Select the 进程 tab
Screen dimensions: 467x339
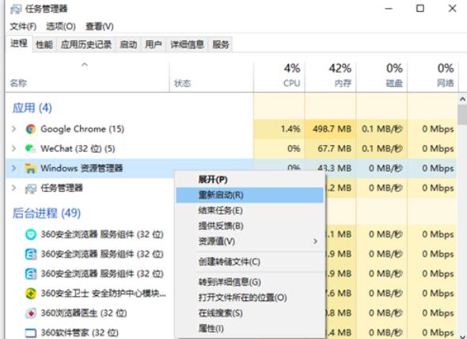pyautogui.click(x=19, y=44)
